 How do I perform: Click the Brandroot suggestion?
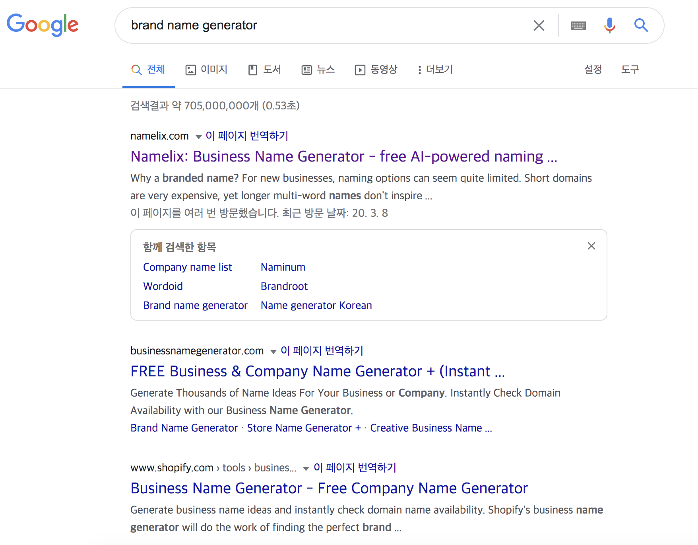tap(284, 286)
